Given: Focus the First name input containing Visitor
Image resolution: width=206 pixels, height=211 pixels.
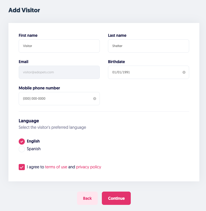Looking at the screenshot, I should (x=59, y=46).
